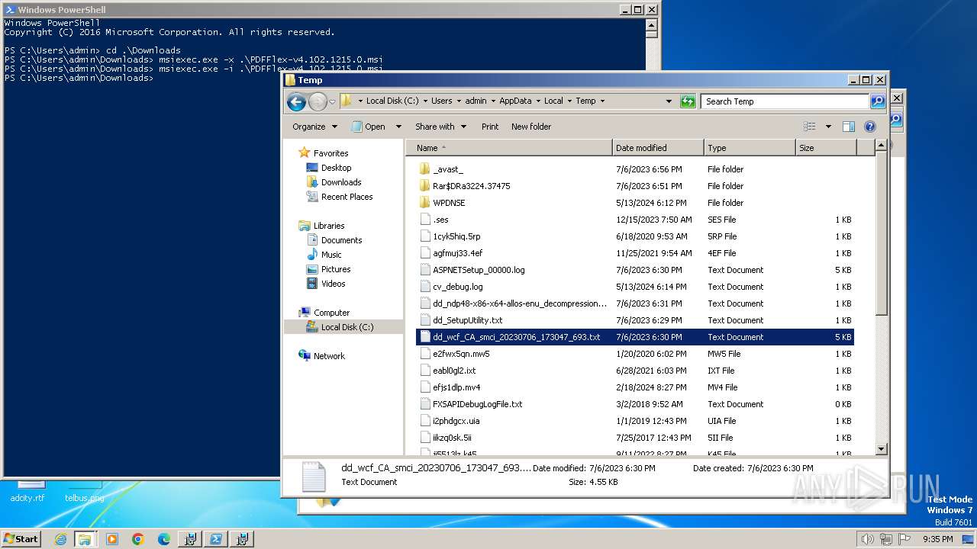The width and height of the screenshot is (977, 549).
Task: Sort by the Size column header
Action: pyautogui.click(x=826, y=148)
